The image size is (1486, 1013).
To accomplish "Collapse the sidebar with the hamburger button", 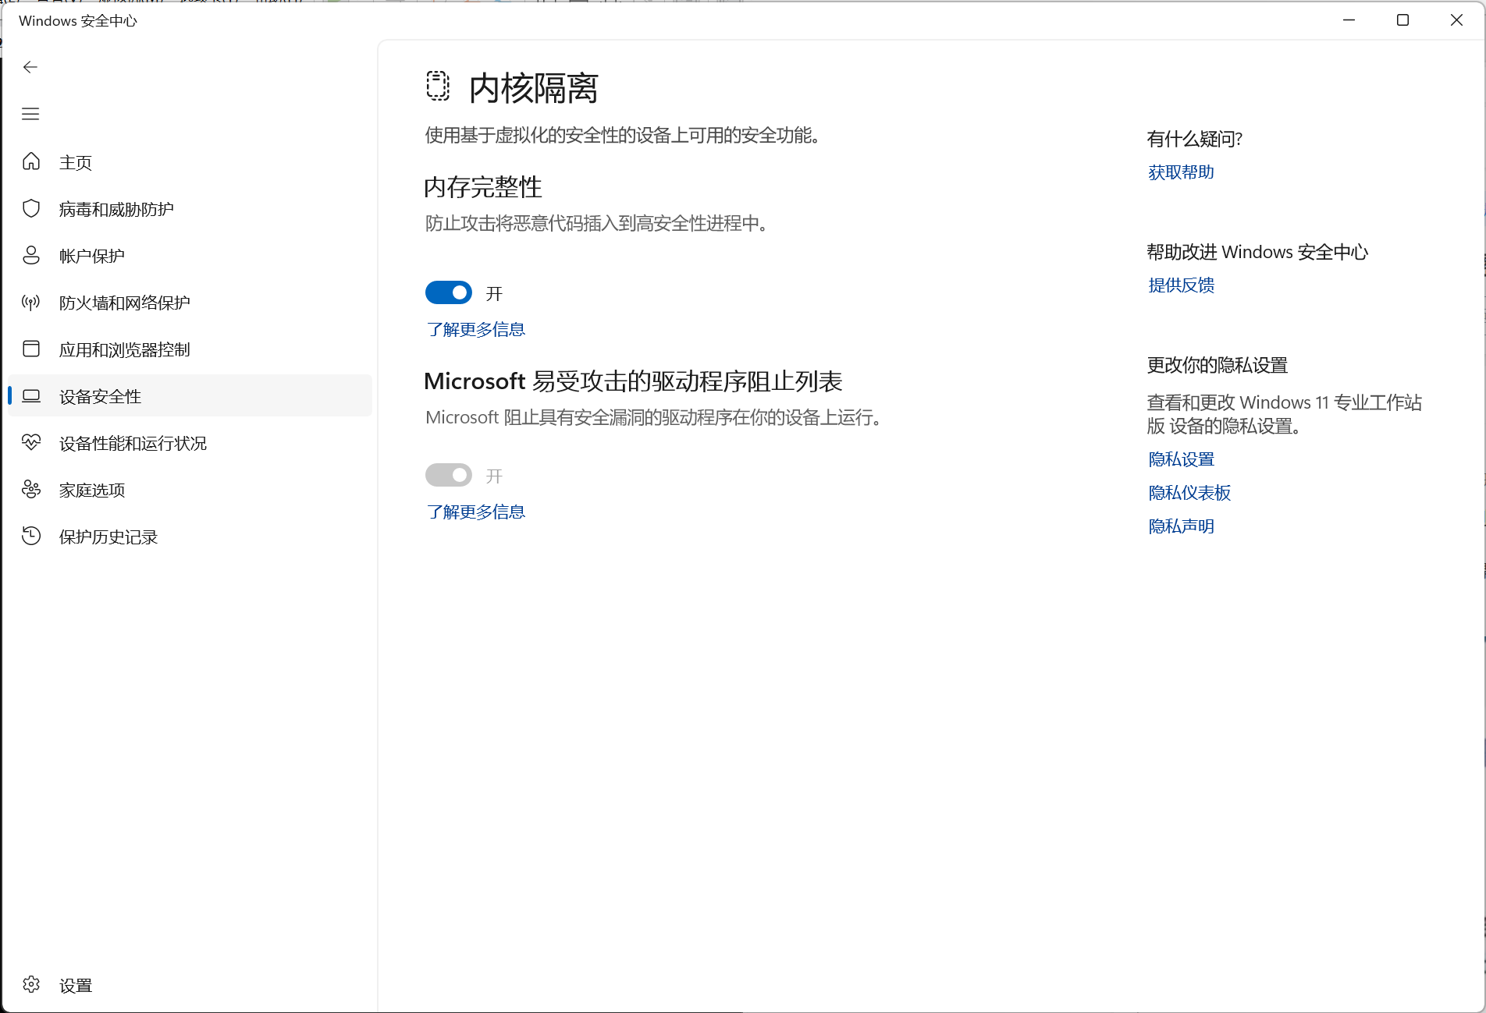I will point(30,114).
